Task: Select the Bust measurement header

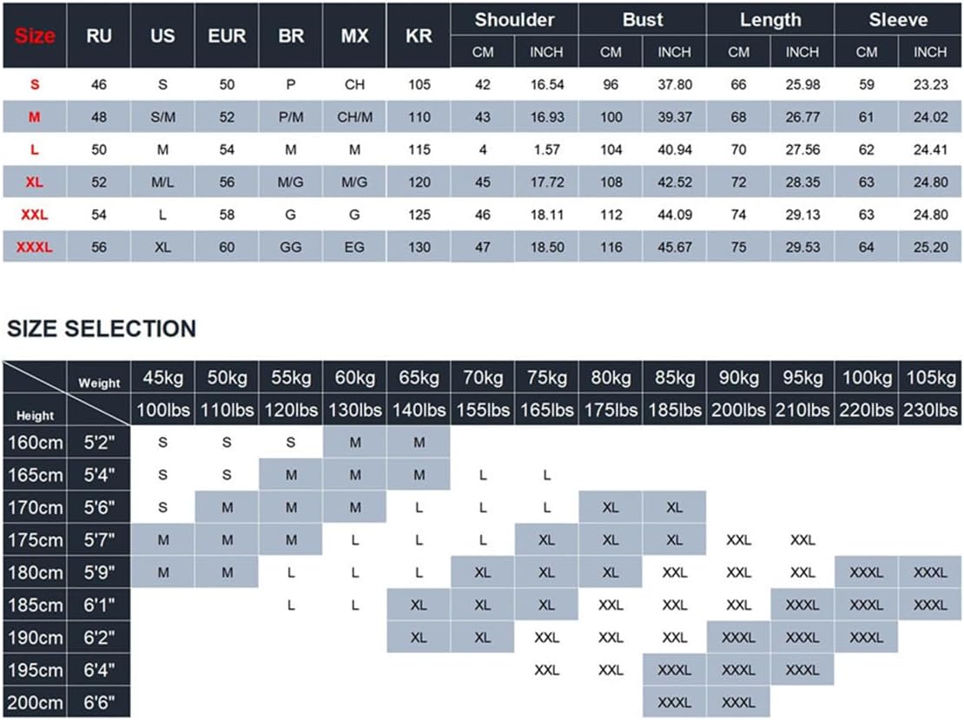Action: 643,20
